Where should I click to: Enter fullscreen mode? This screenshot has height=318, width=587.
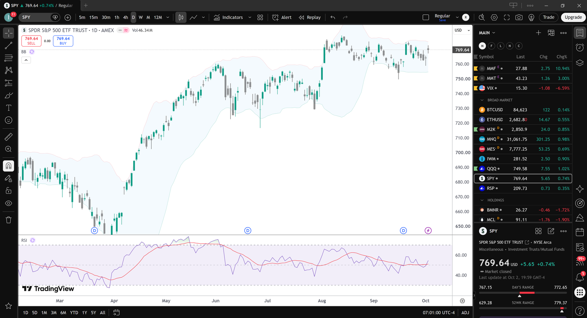(x=507, y=17)
